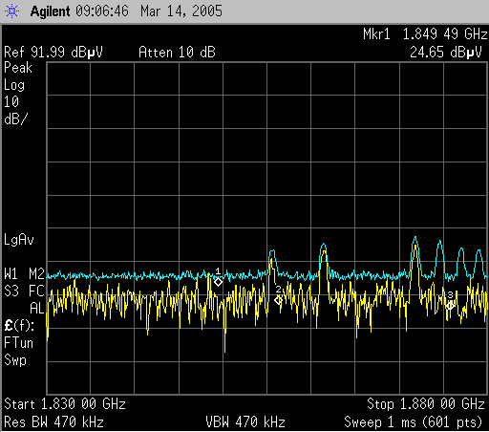Screen dimensions: 489x432
Task: Click the Res BW 470 kHz readout
Action: (53, 422)
